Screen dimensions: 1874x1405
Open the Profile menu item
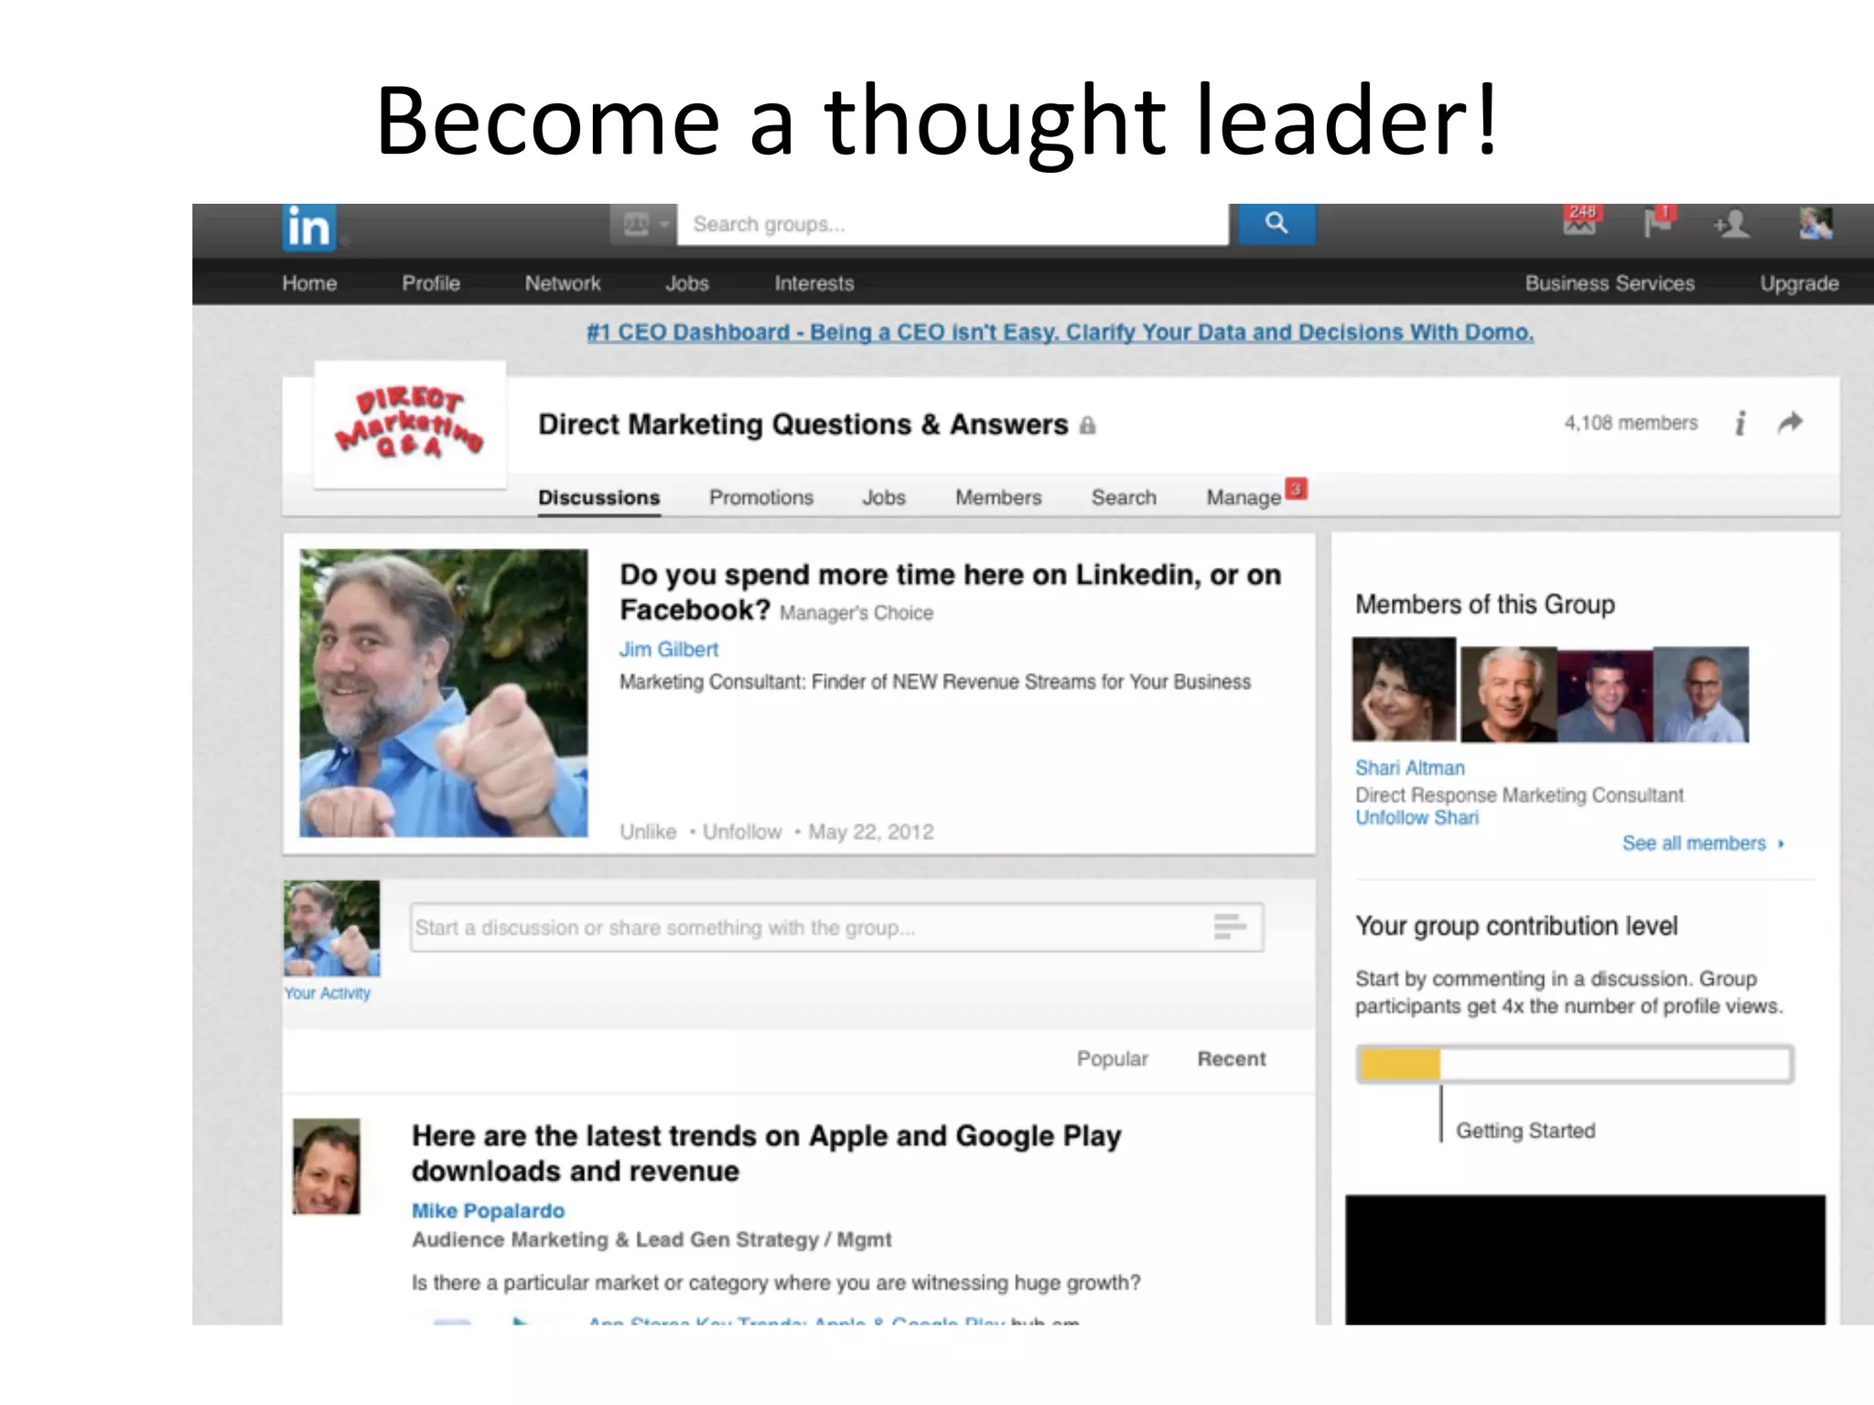431,284
